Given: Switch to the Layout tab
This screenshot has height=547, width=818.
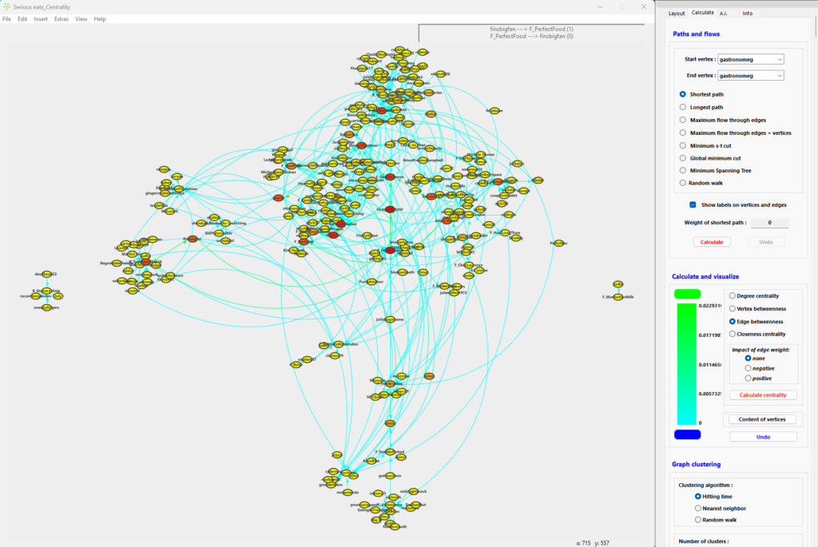Looking at the screenshot, I should pos(677,13).
